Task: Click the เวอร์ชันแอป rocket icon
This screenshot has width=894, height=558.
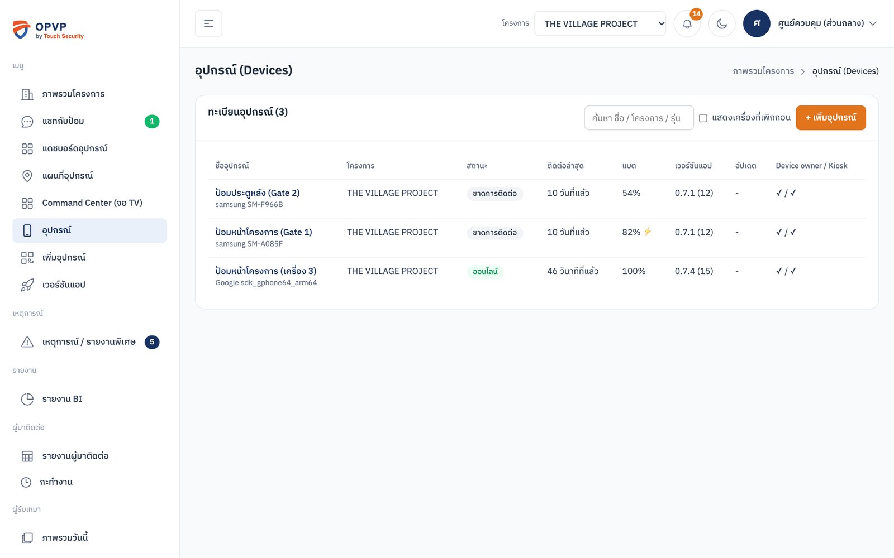Action: pyautogui.click(x=27, y=285)
